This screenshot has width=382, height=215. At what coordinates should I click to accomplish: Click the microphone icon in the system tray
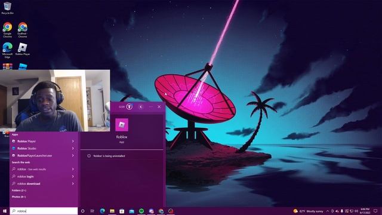pos(342,211)
